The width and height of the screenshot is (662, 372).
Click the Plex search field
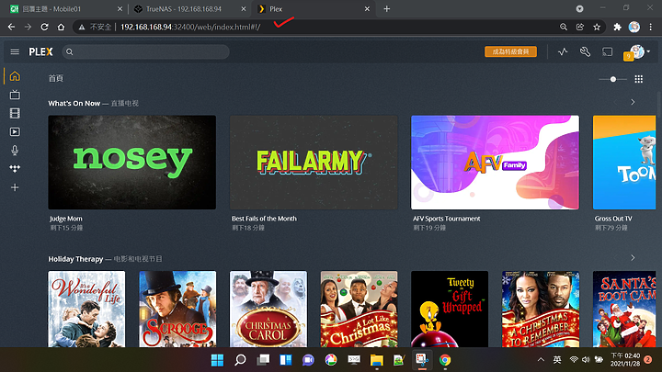click(145, 51)
